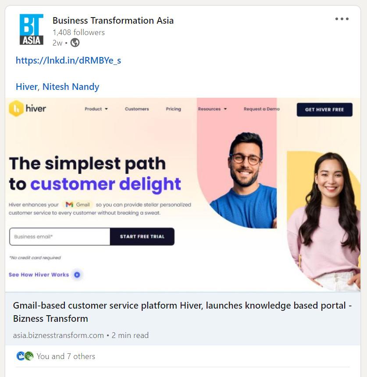This screenshot has width=367, height=377.
Task: Expand the Resources dropdown menu
Action: click(x=212, y=109)
